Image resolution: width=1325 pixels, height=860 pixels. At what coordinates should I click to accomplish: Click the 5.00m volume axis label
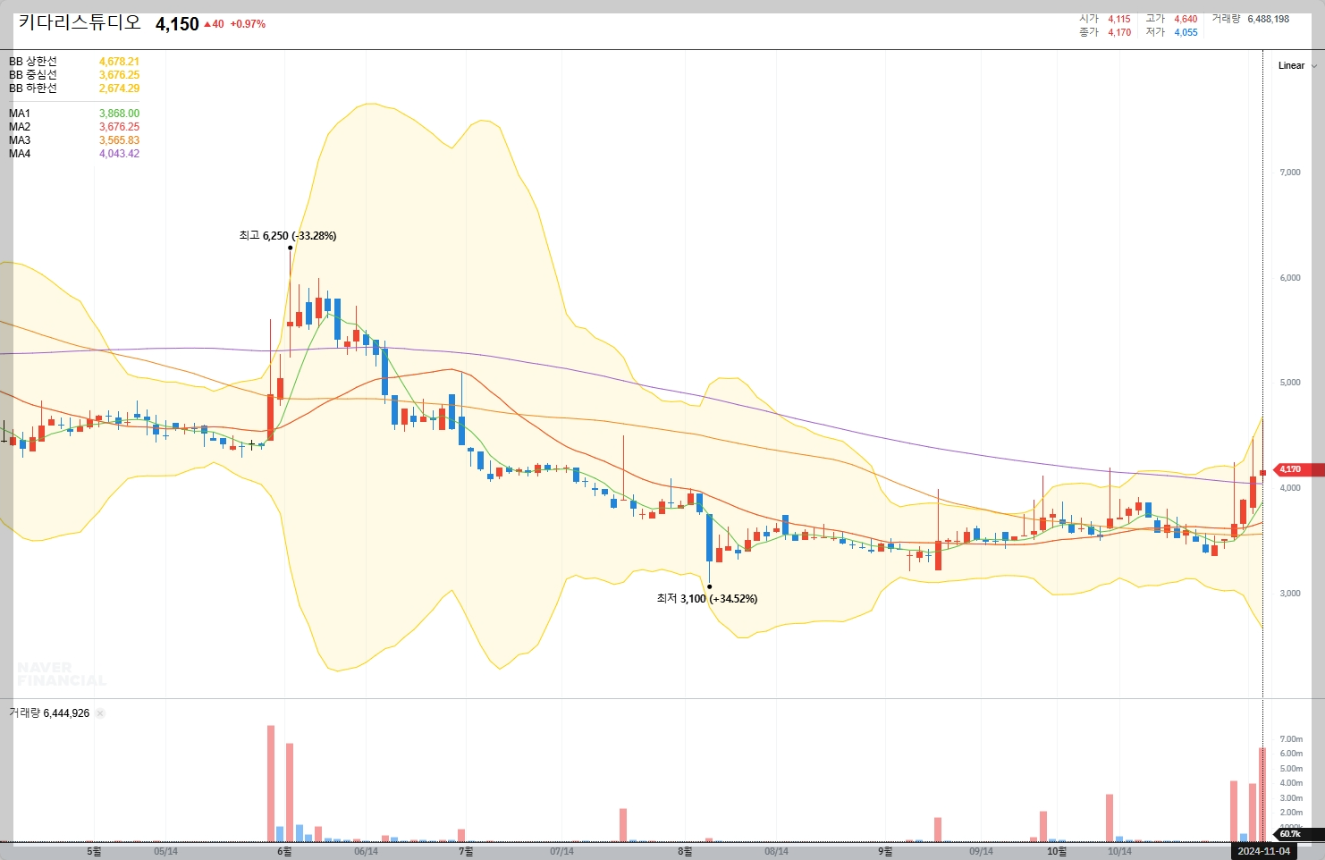point(1291,769)
